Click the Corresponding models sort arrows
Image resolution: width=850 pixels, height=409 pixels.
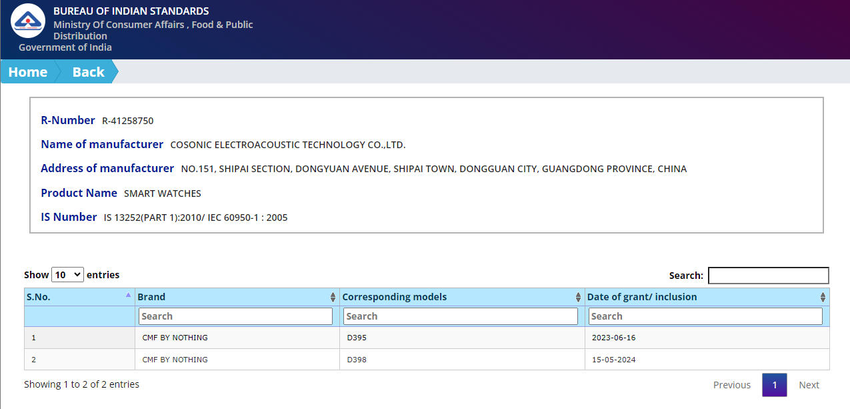pyautogui.click(x=578, y=298)
